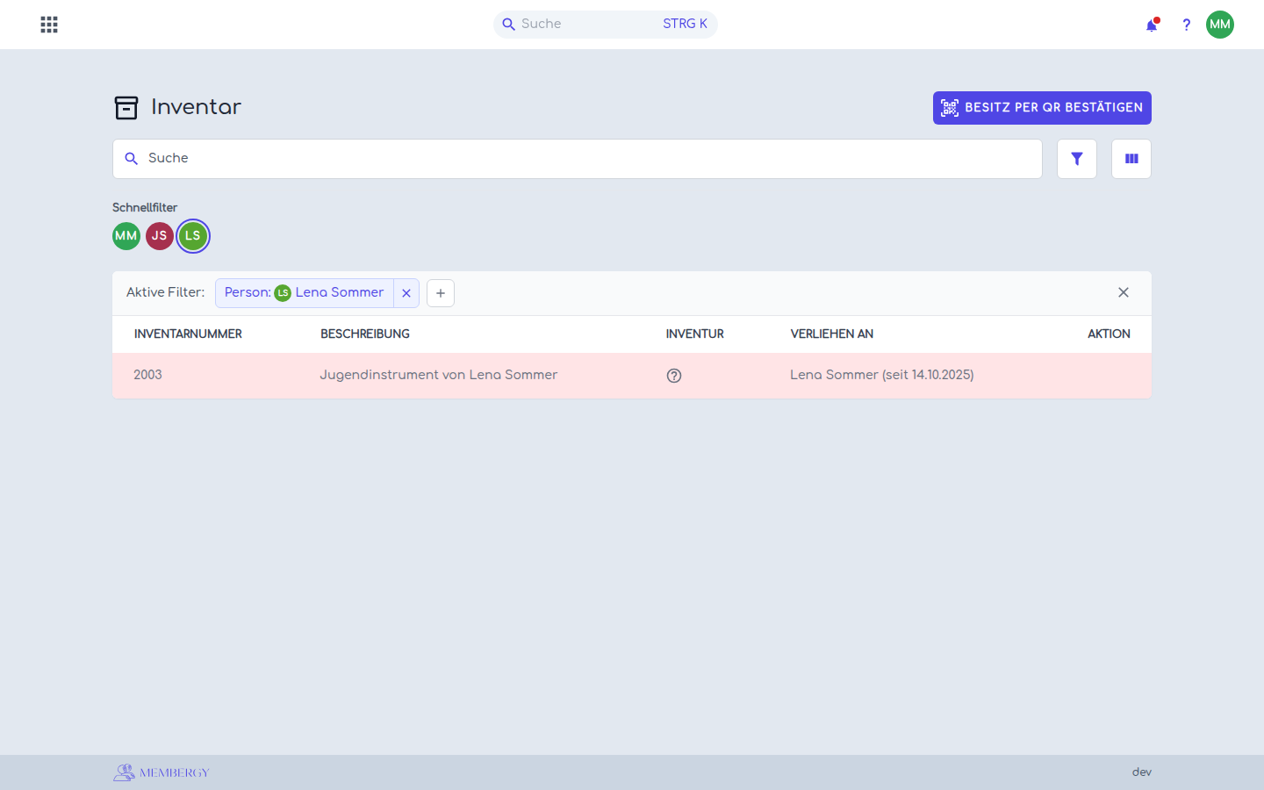Clear all active filters
Screen dimensions: 1264x790
pyautogui.click(x=1124, y=292)
